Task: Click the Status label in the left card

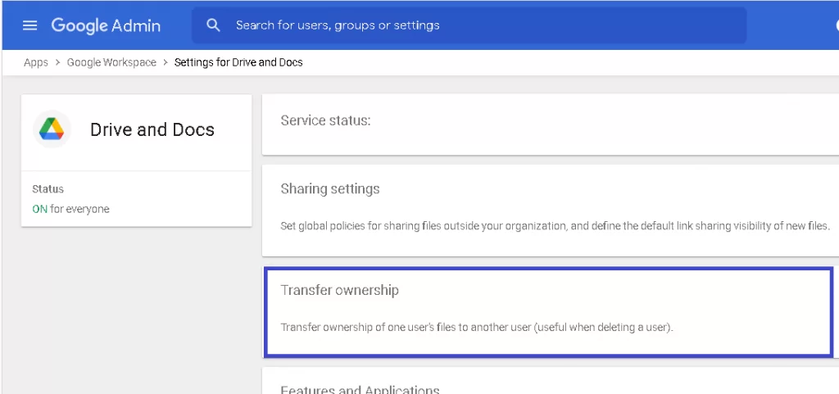Action: (48, 189)
